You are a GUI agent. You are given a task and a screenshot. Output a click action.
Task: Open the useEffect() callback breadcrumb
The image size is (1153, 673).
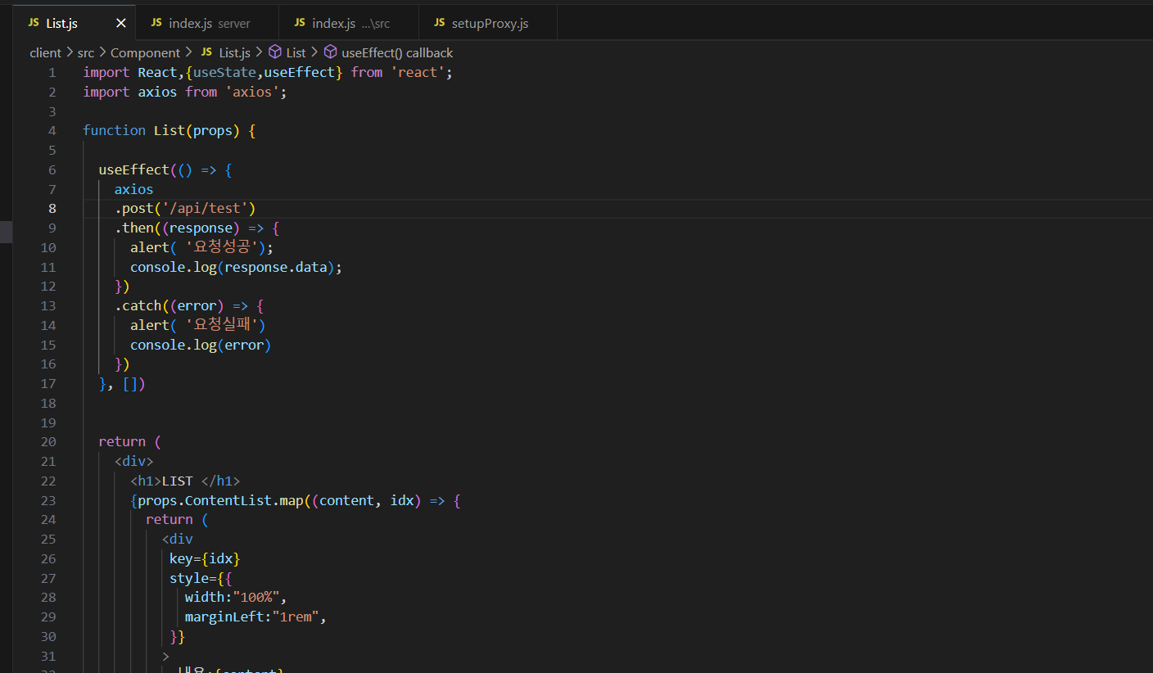397,52
